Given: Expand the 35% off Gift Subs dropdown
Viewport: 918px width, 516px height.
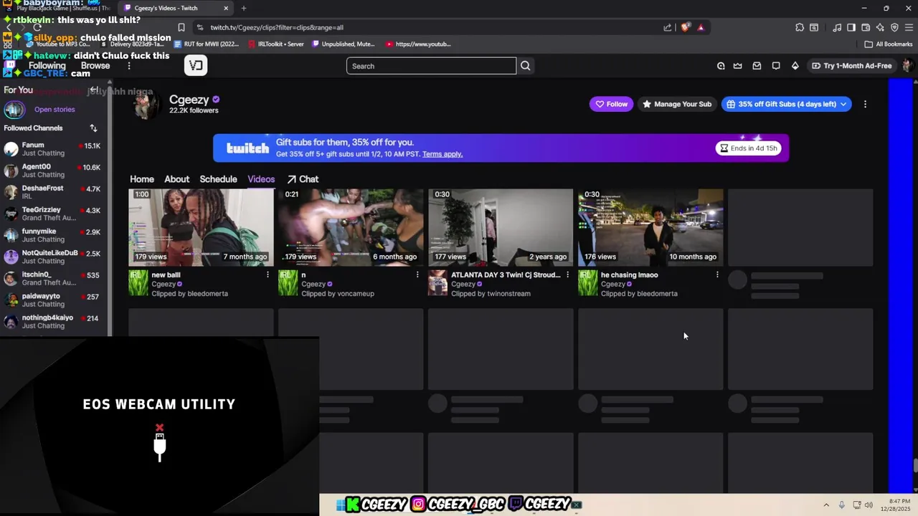Looking at the screenshot, I should pyautogui.click(x=843, y=104).
